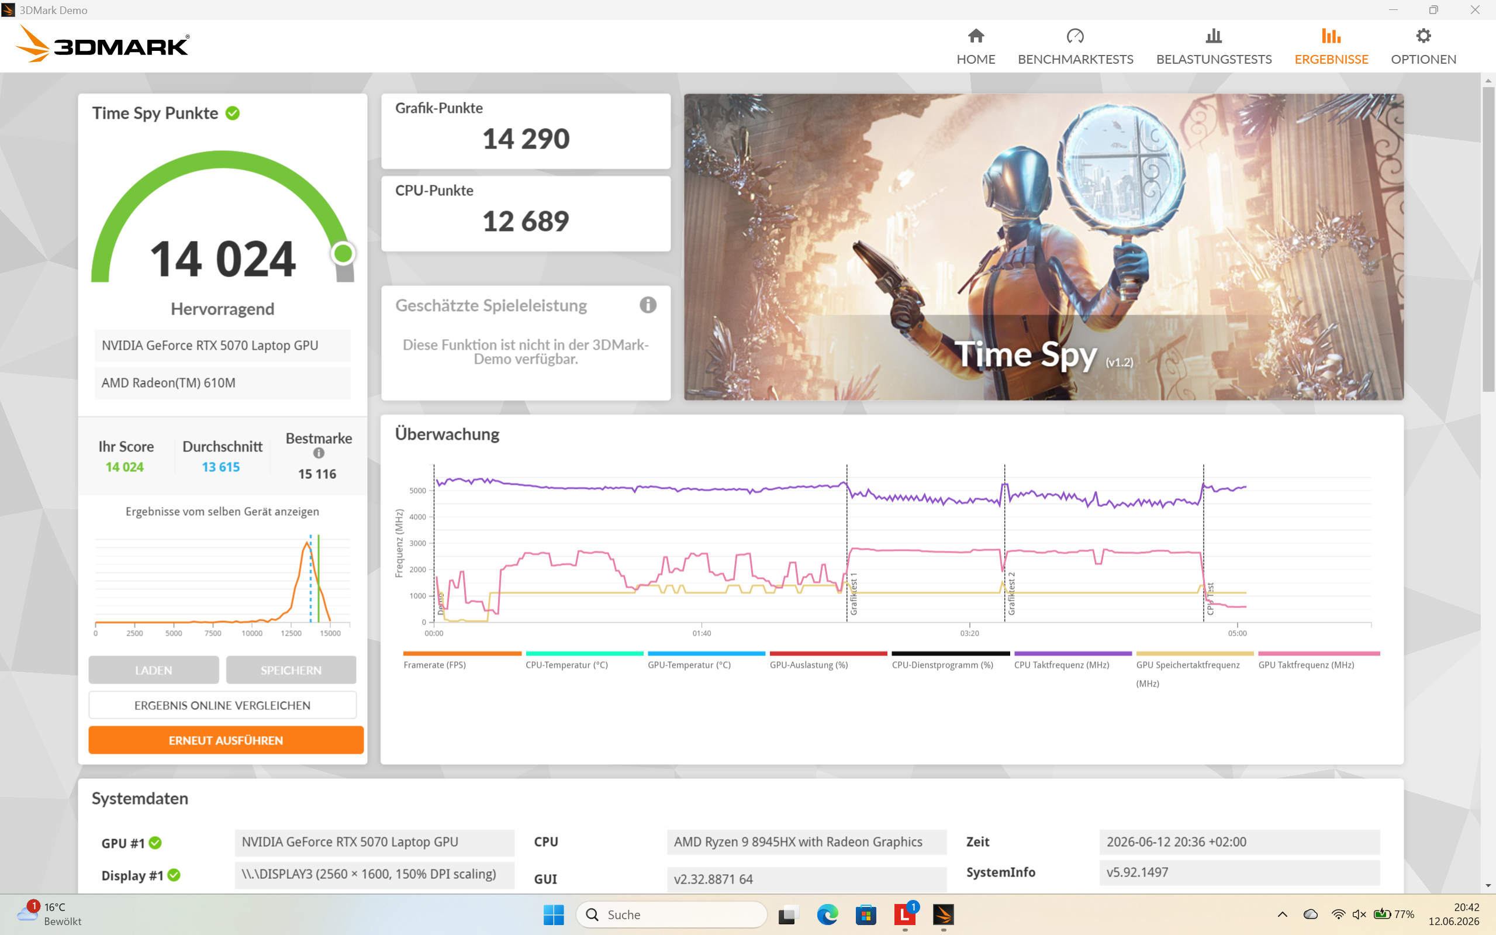The image size is (1496, 935).
Task: Click the Grafiktest 2 marker in chart
Action: click(1011, 594)
